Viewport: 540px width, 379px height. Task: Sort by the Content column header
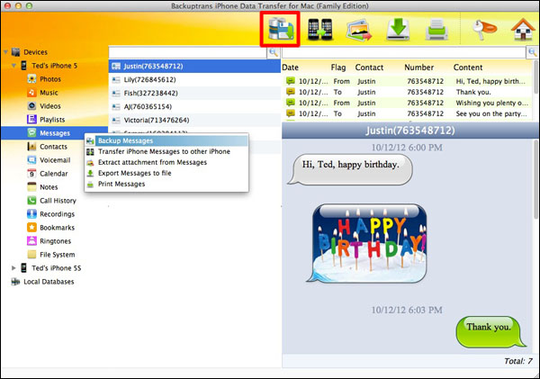pos(468,68)
